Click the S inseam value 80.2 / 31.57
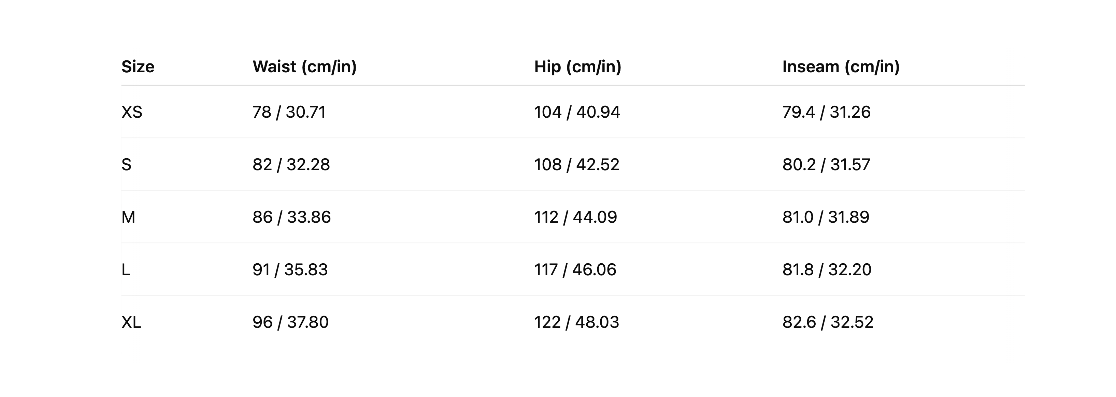The height and width of the screenshot is (397, 1116). point(826,164)
